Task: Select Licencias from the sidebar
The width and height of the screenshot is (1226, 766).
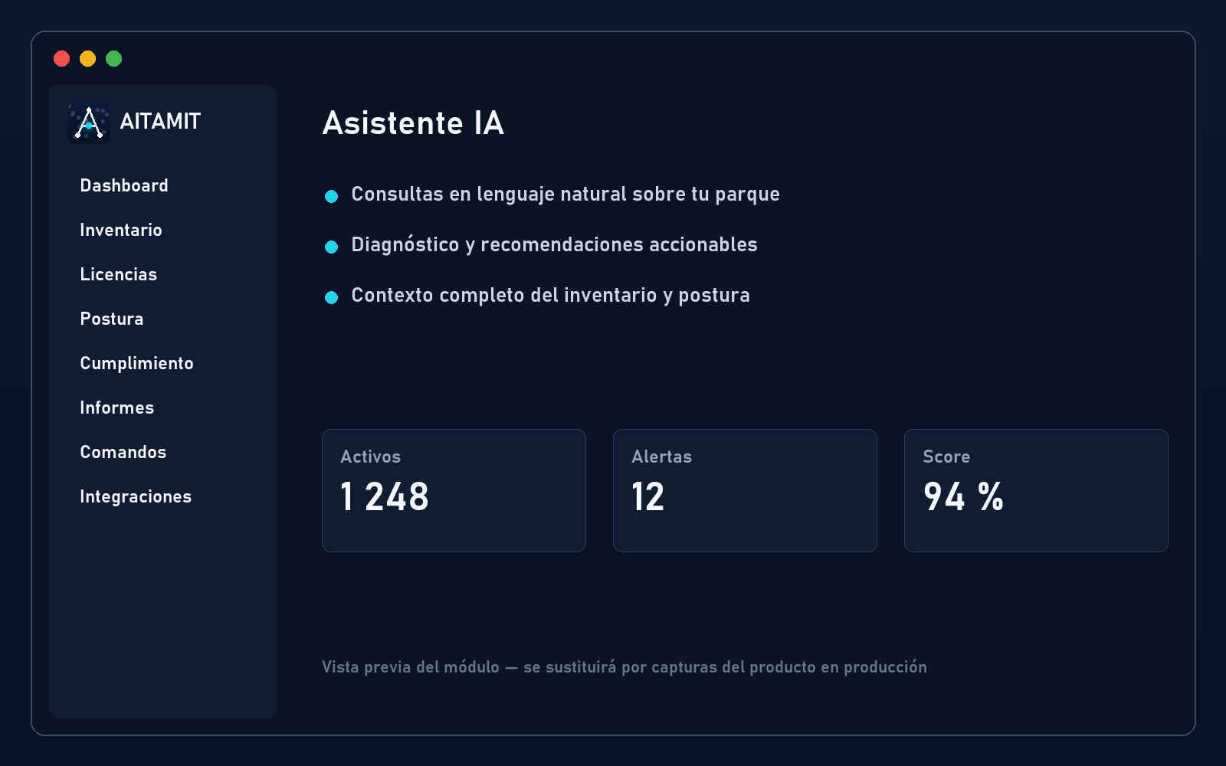Action: pos(119,275)
